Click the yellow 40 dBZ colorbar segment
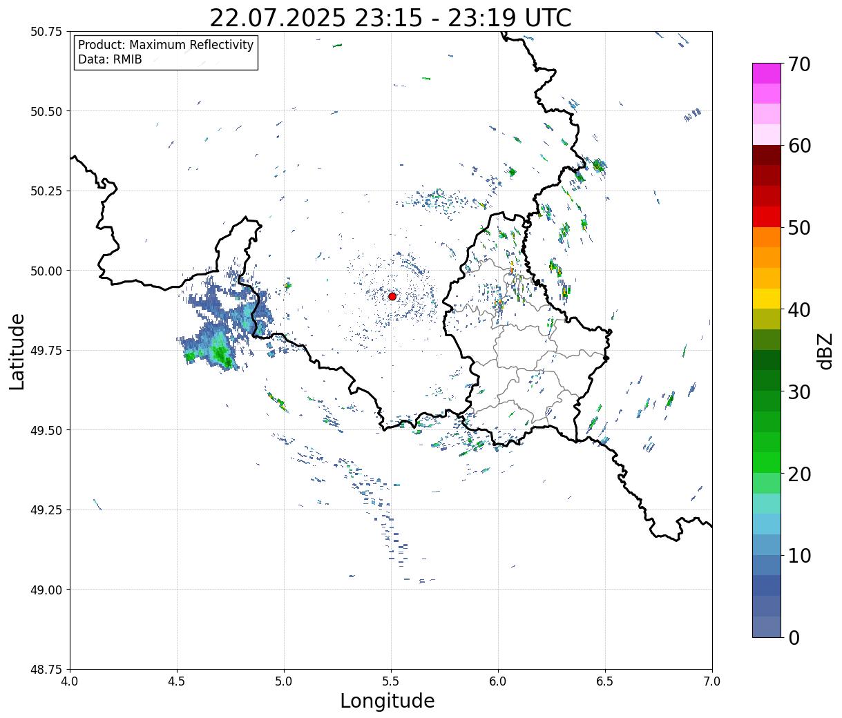Viewport: 842px width, 718px height. click(767, 298)
